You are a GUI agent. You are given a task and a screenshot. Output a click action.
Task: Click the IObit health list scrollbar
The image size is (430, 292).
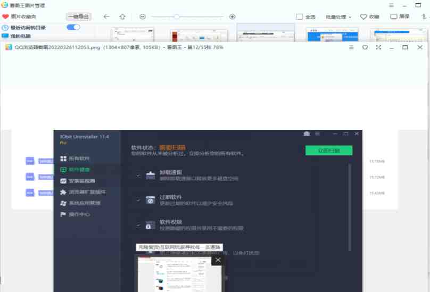pyautogui.click(x=350, y=207)
